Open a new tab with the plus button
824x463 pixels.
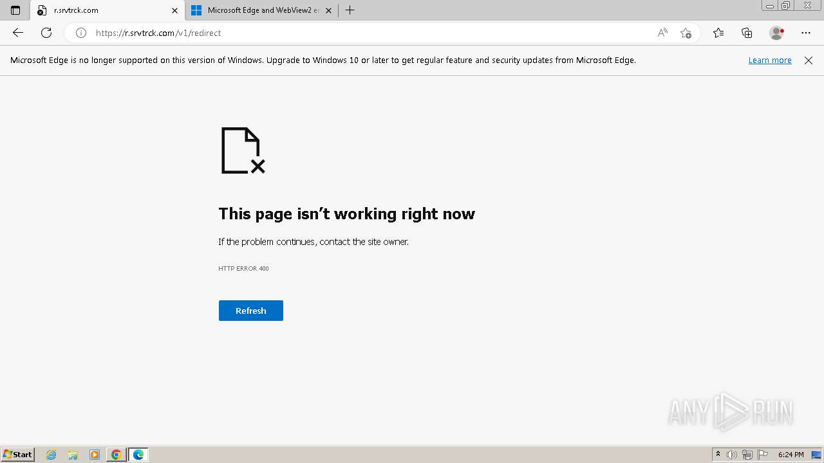350,10
